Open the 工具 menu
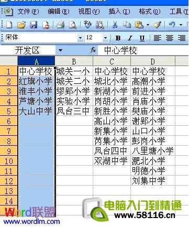Image resolution: width=189 pixels, height=227 pixels. tap(179, 12)
